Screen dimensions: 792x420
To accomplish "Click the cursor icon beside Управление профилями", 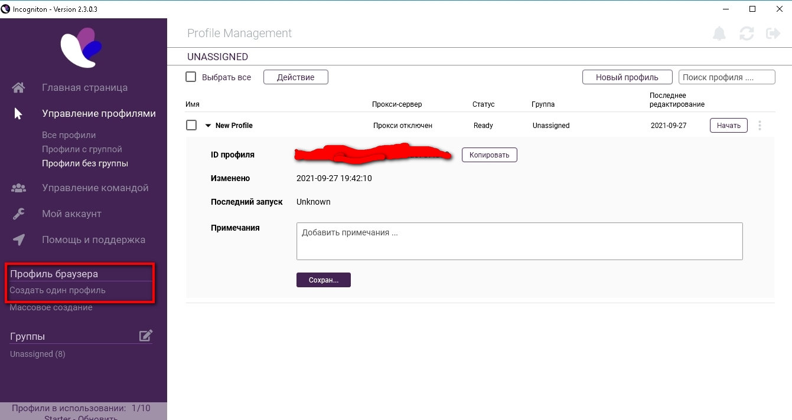I will [18, 114].
